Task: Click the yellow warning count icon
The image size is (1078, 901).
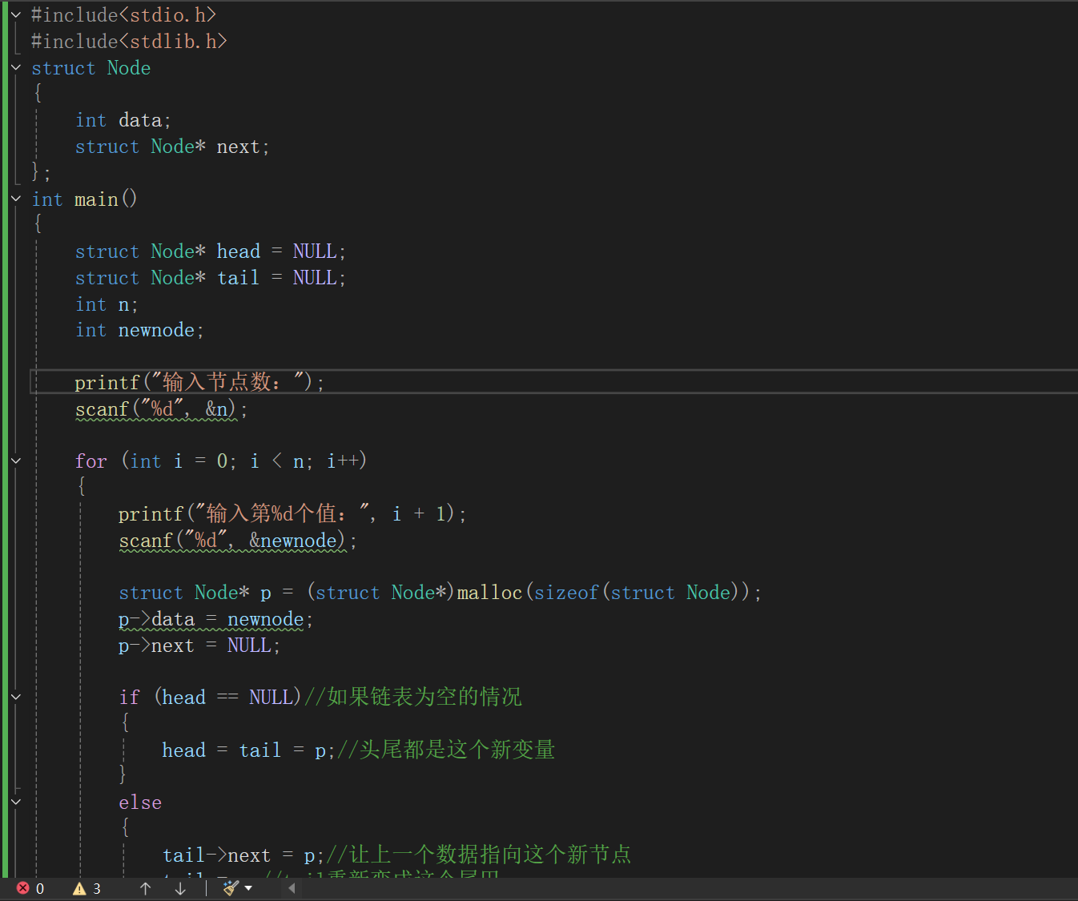Action: point(79,888)
